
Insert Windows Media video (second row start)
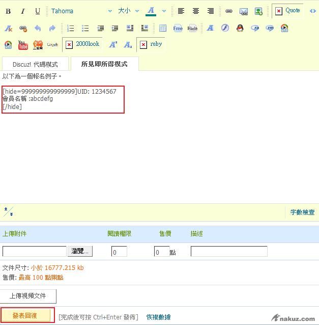coord(8,45)
